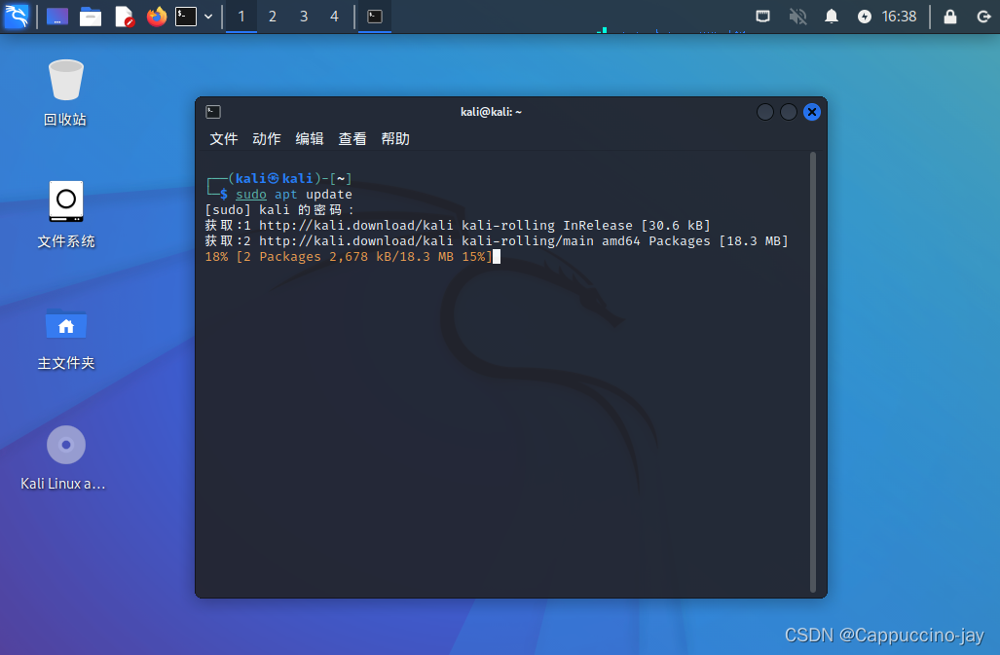Minimize the terminal window
The width and height of the screenshot is (1000, 655).
(x=765, y=112)
